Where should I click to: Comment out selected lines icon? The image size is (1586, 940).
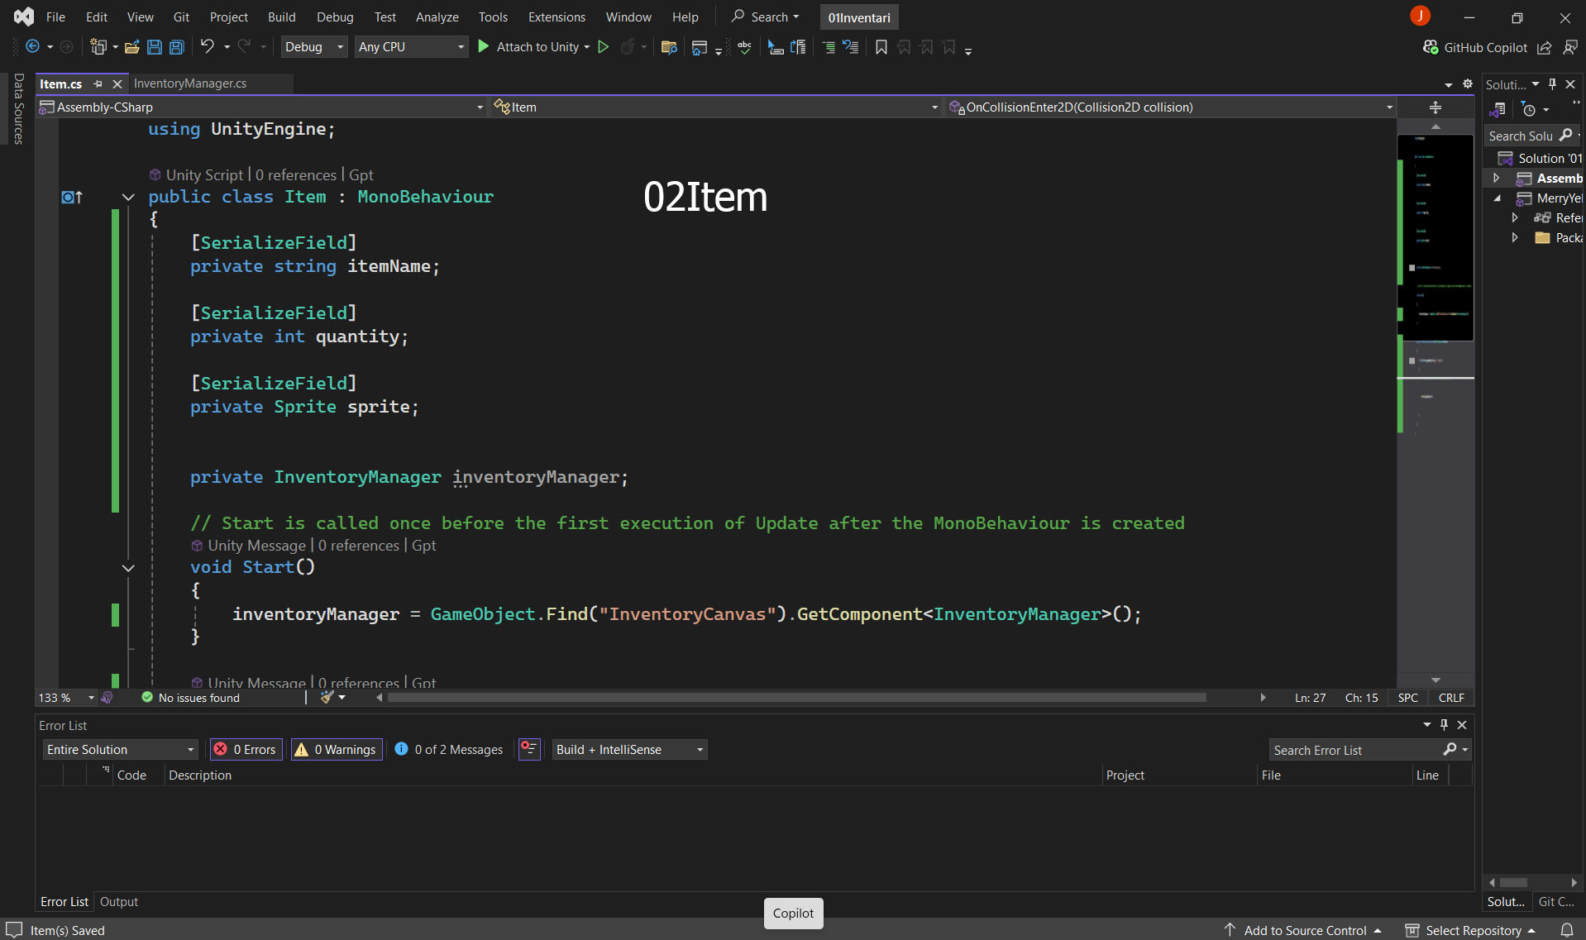[x=829, y=47]
